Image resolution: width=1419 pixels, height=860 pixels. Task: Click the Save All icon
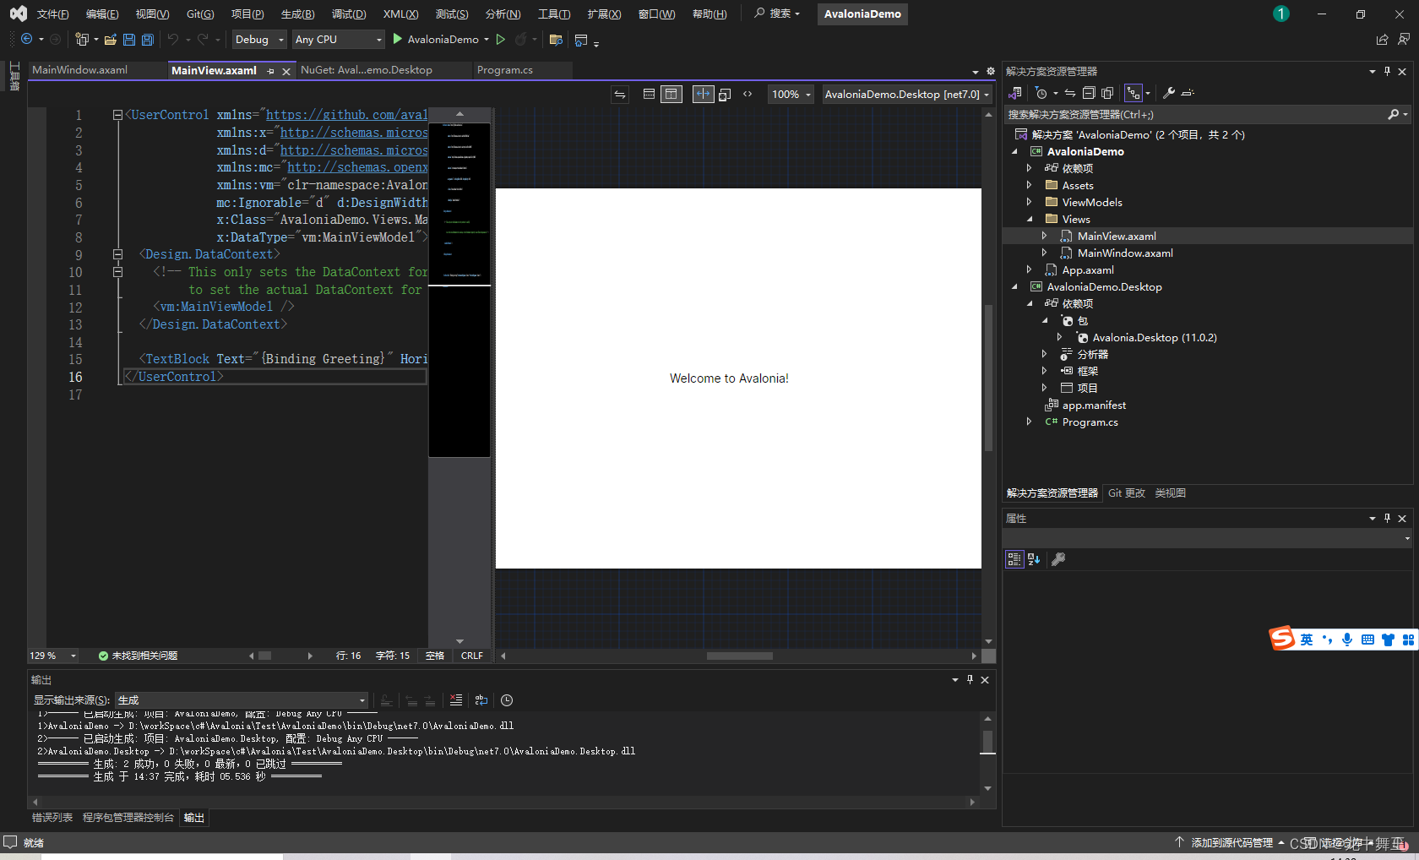tap(148, 40)
